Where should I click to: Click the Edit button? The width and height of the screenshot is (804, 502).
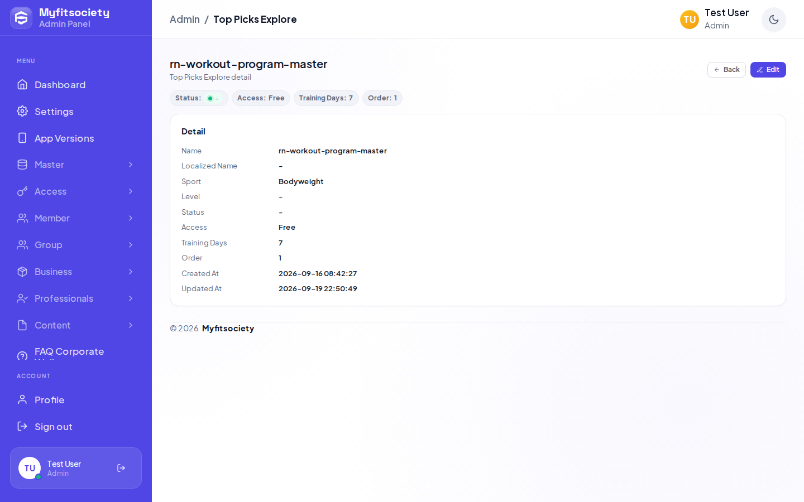point(768,70)
